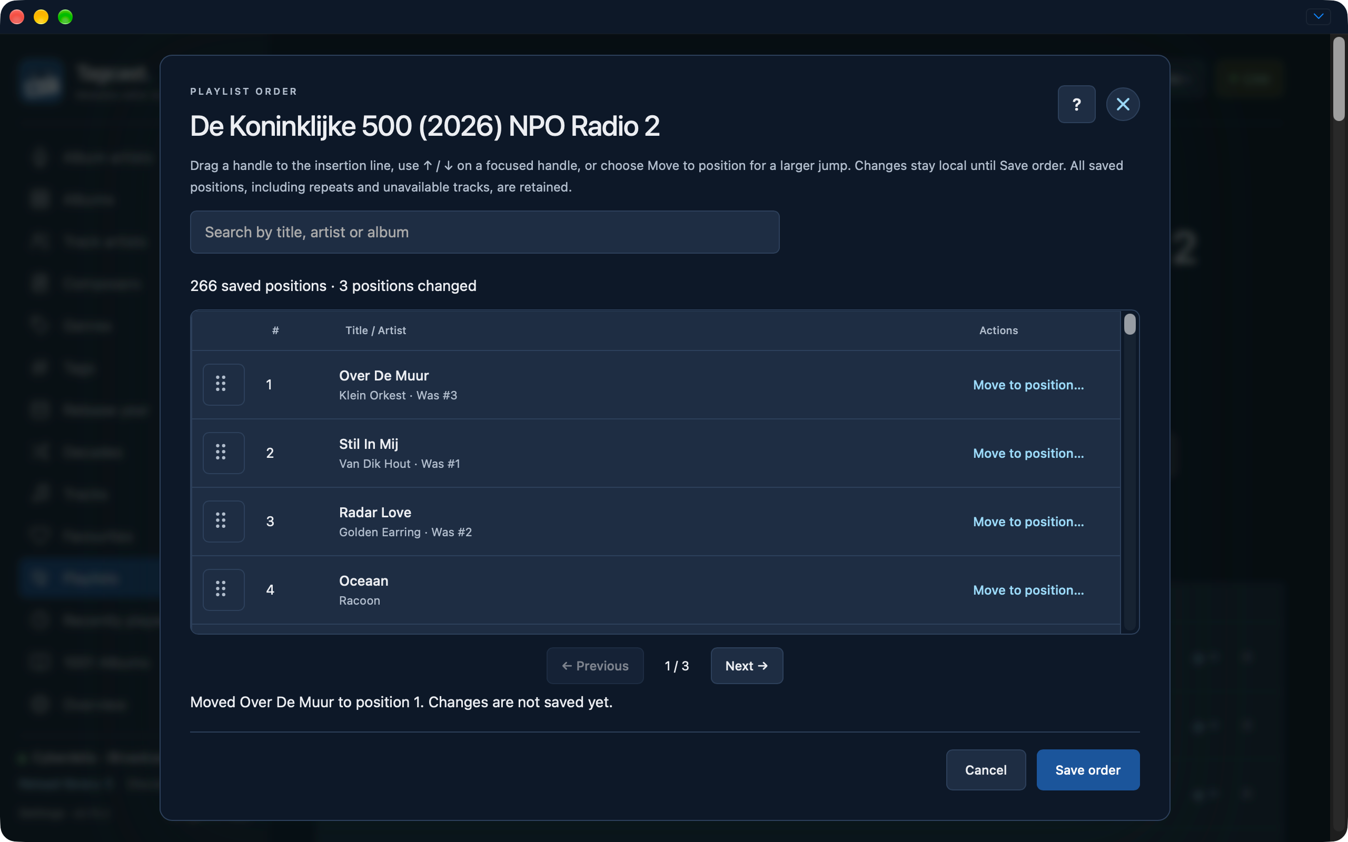This screenshot has width=1348, height=842.
Task: Focus the search by title, artist or album field
Action: pyautogui.click(x=484, y=232)
